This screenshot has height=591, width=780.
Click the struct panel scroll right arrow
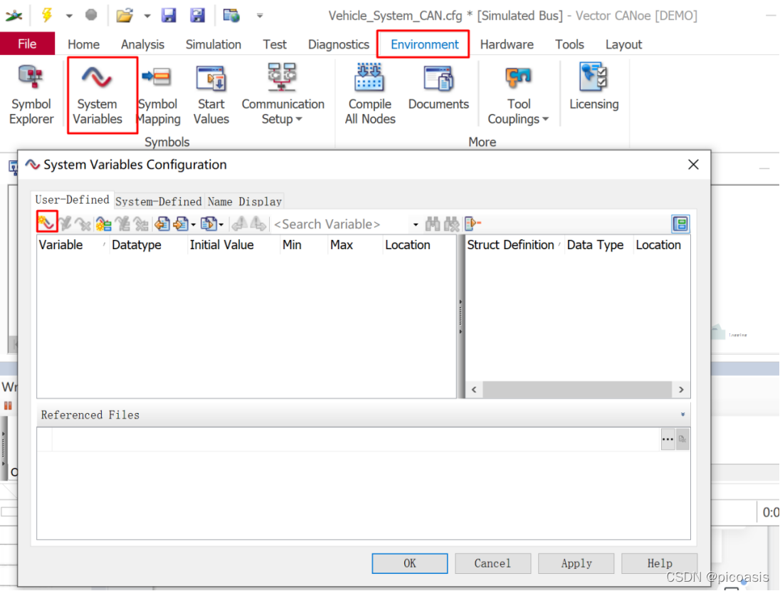[681, 390]
